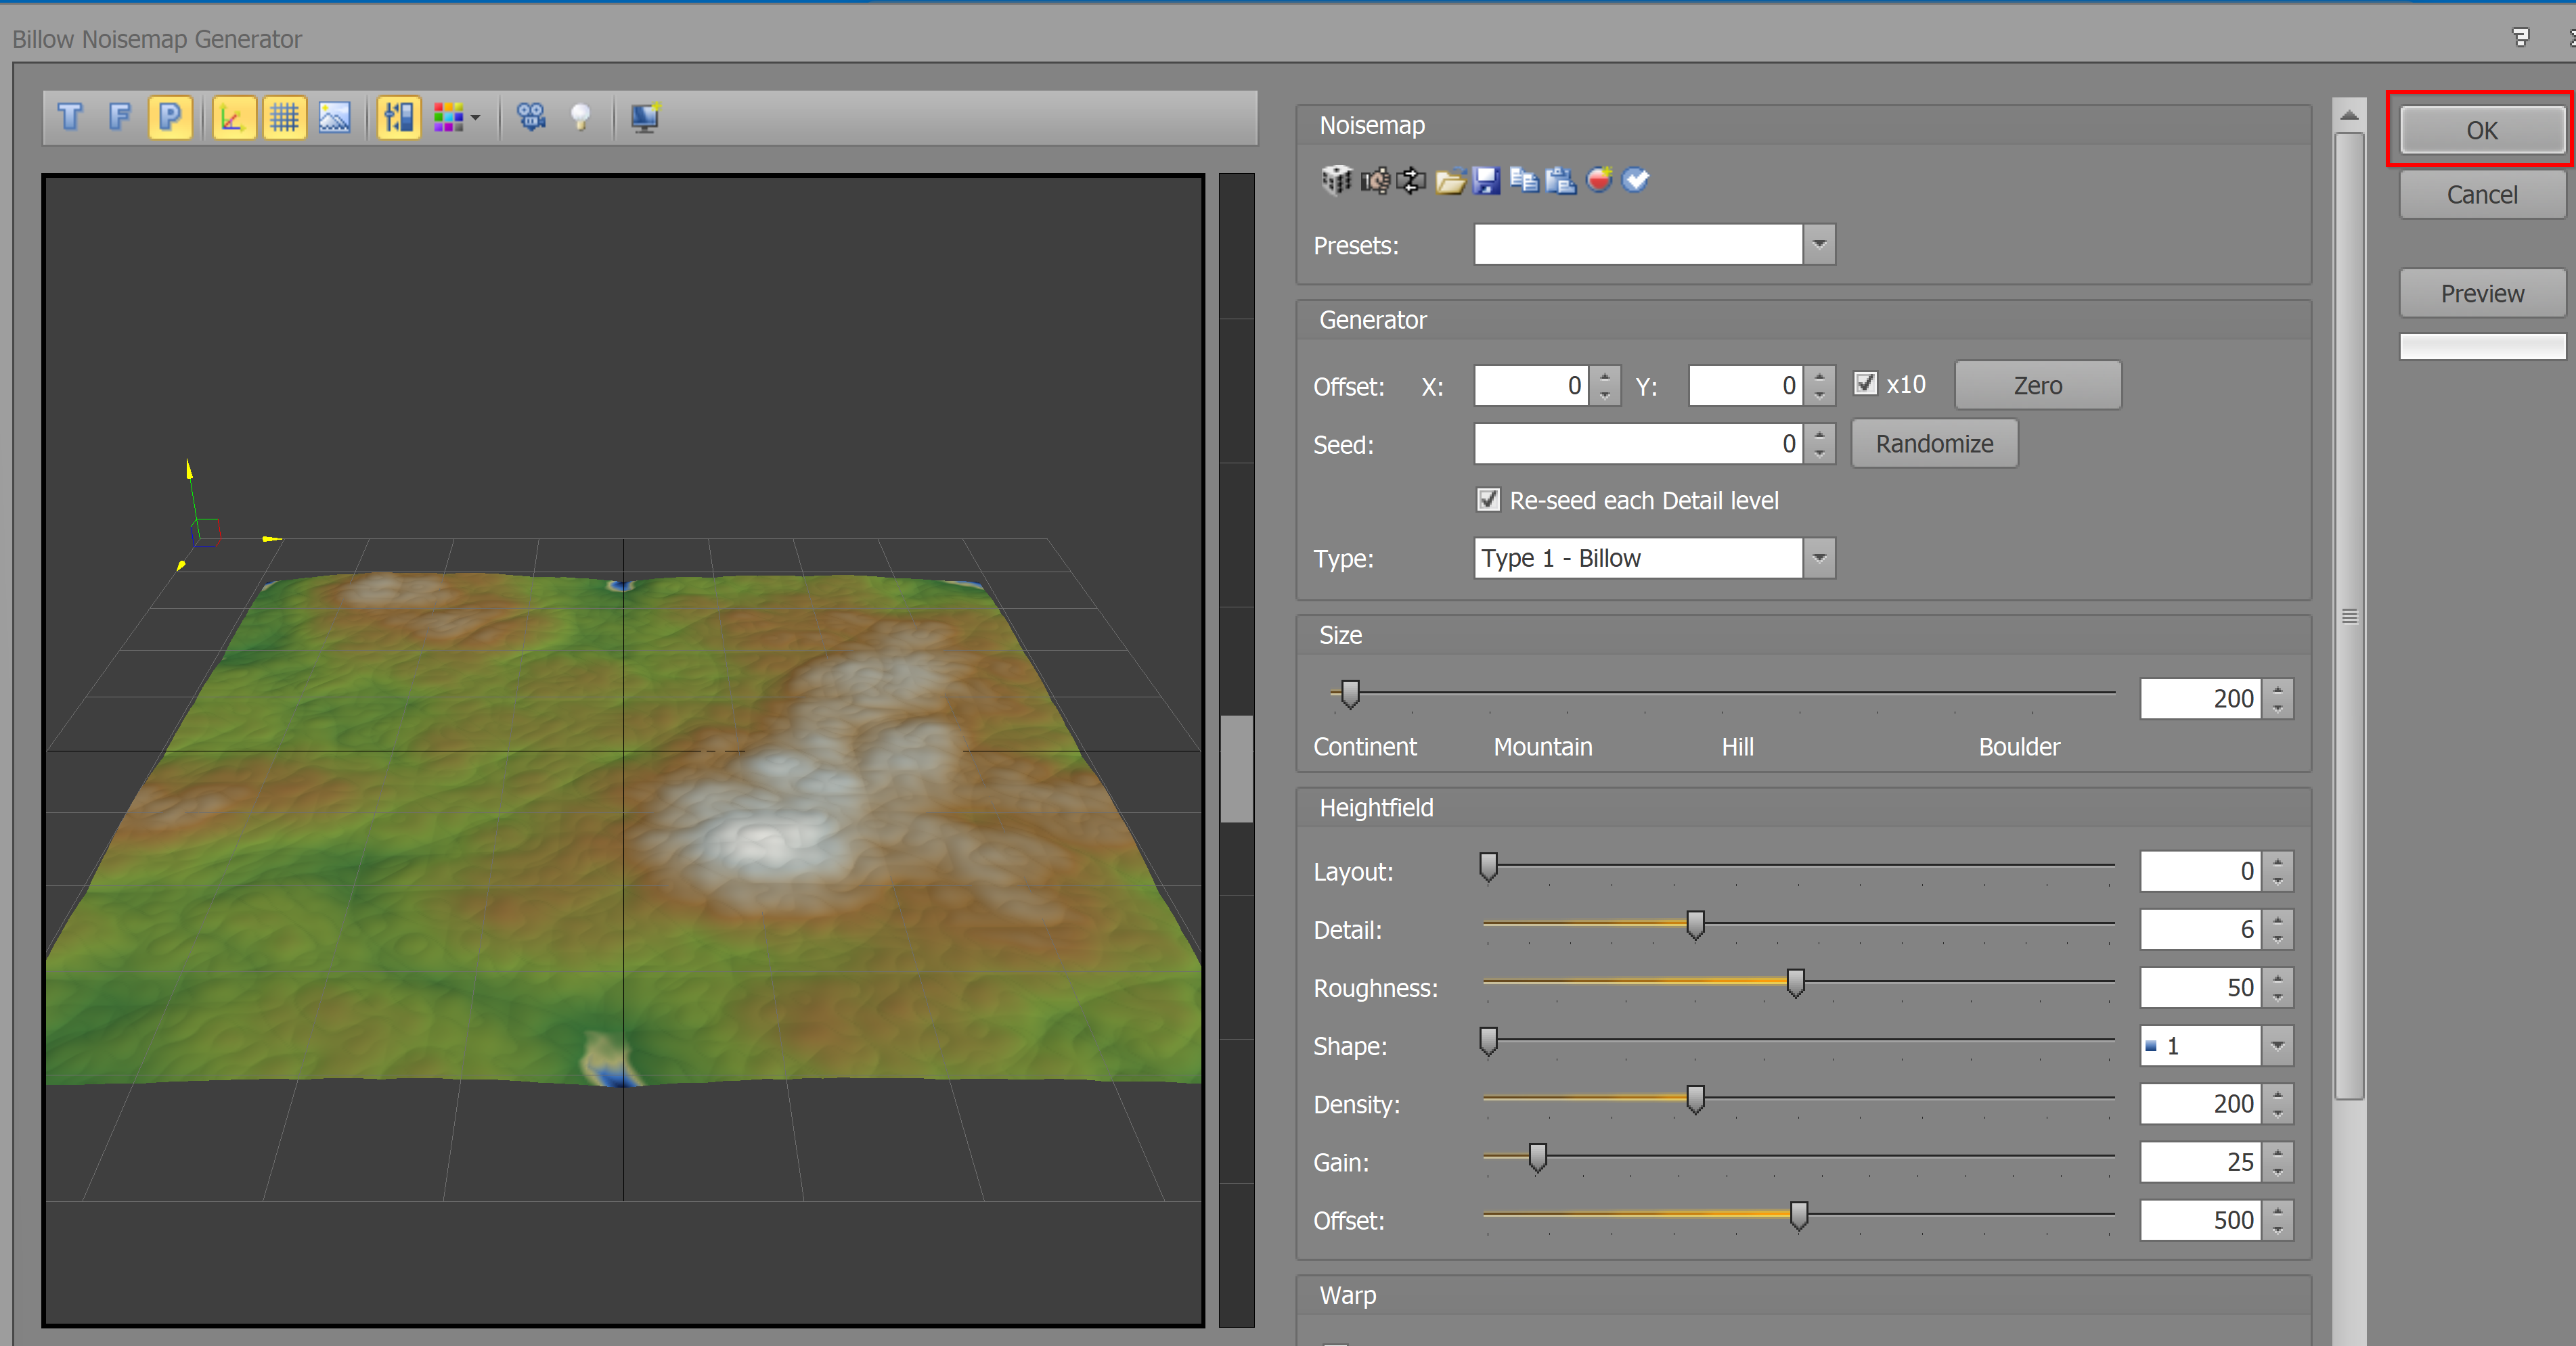Open the Shape value dropdown
The width and height of the screenshot is (2576, 1346).
click(2277, 1046)
